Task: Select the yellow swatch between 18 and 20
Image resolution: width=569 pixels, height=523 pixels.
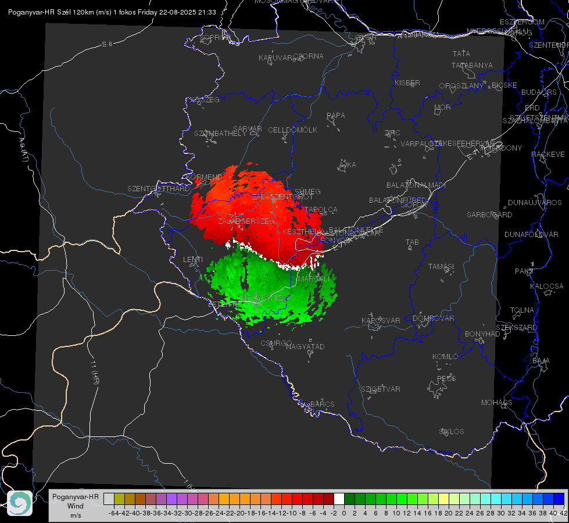Action: [x=443, y=499]
